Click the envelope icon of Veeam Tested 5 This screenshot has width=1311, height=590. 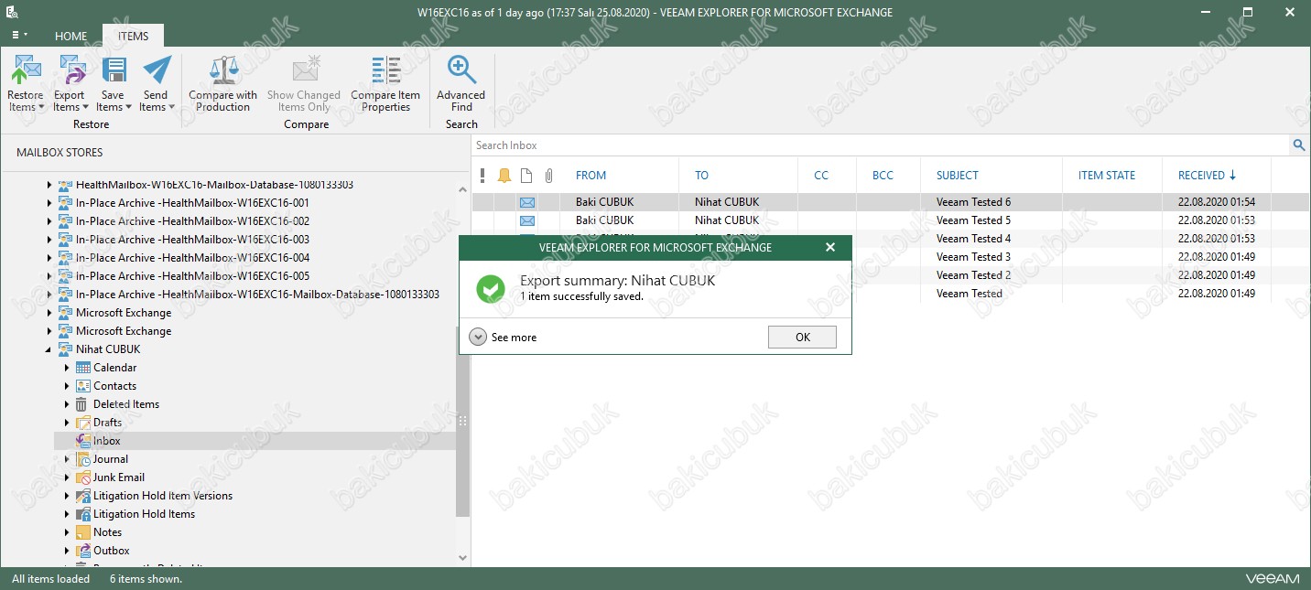[527, 220]
